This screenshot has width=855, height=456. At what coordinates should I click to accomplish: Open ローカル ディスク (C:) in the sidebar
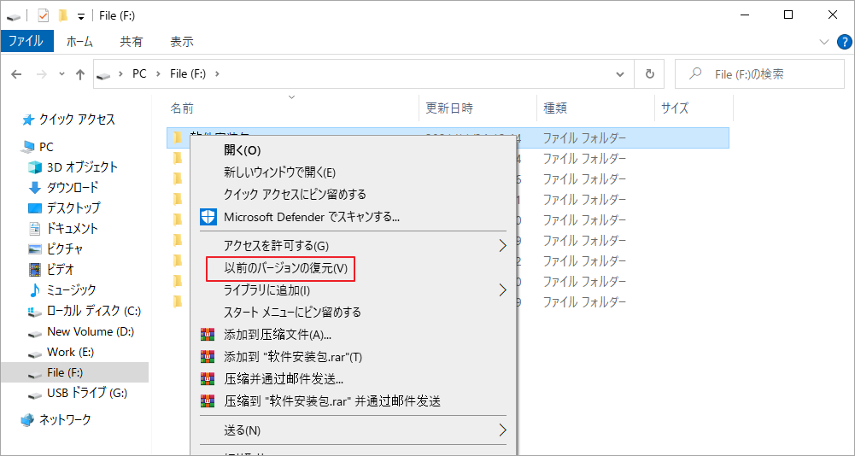click(85, 311)
